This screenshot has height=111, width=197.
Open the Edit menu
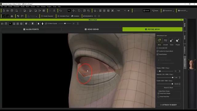pos(6,6)
